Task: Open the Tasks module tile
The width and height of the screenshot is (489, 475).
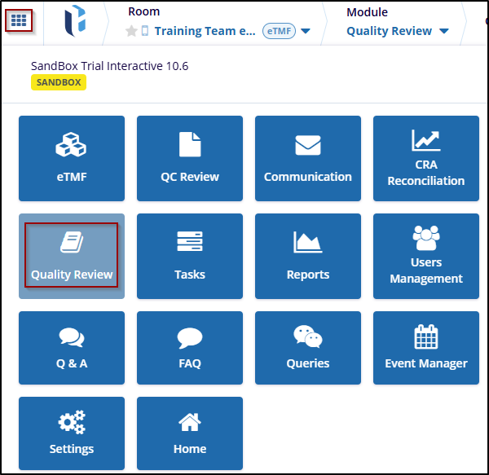Action: 190,256
